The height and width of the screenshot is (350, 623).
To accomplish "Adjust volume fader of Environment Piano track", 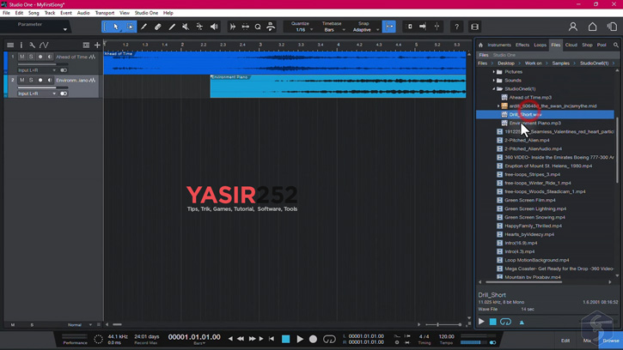I will pos(42,87).
